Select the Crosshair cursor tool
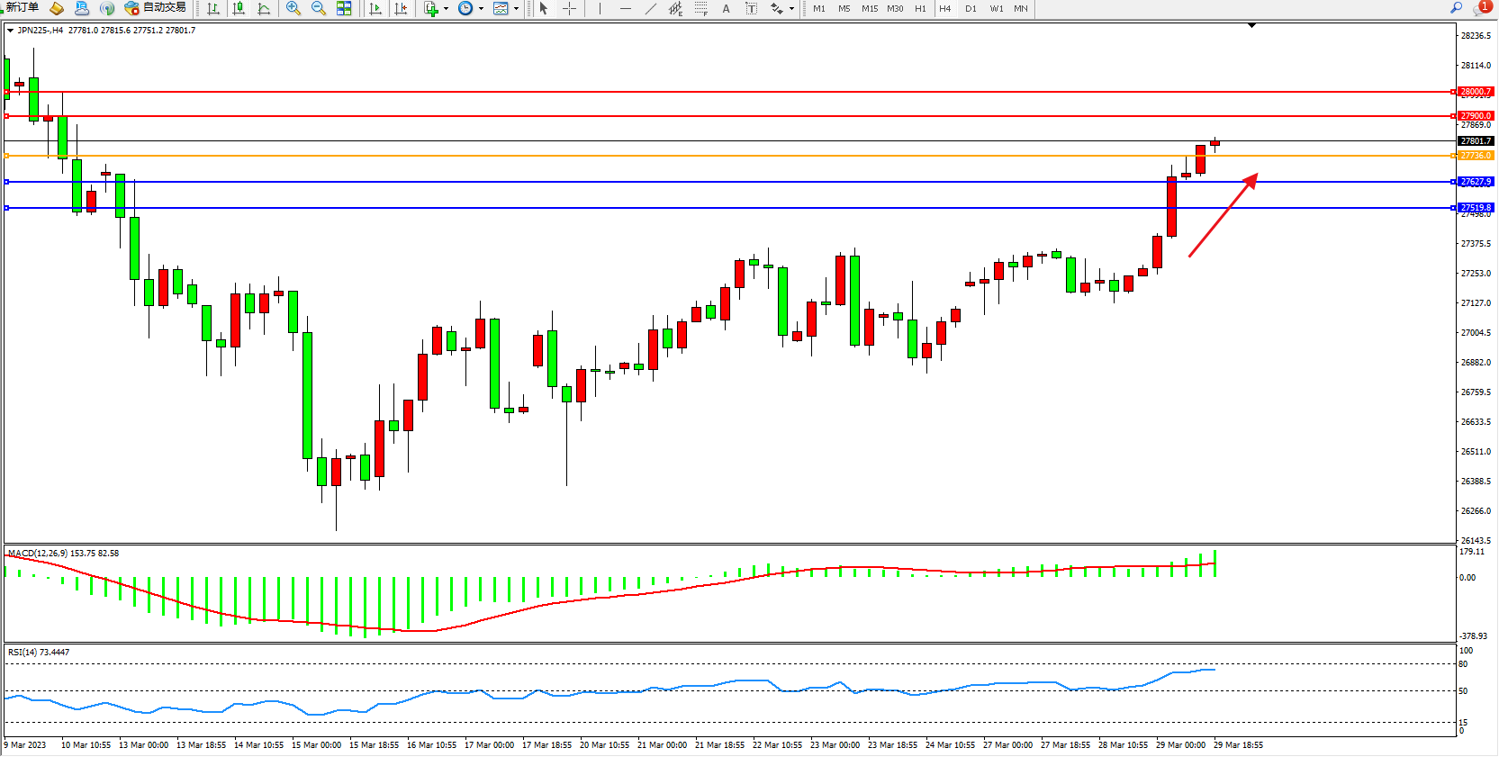The height and width of the screenshot is (757, 1499). point(569,8)
